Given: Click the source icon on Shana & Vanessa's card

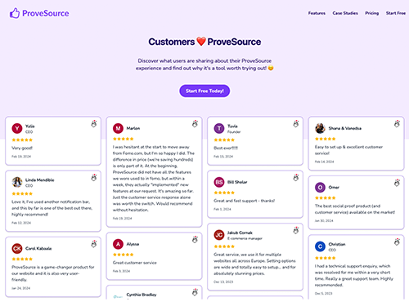Looking at the screenshot, I should coord(397,124).
